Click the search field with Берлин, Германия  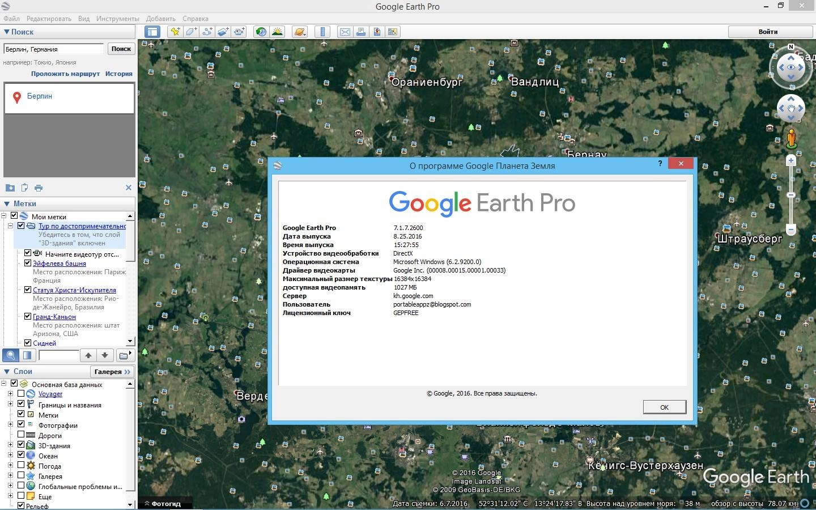pos(54,49)
